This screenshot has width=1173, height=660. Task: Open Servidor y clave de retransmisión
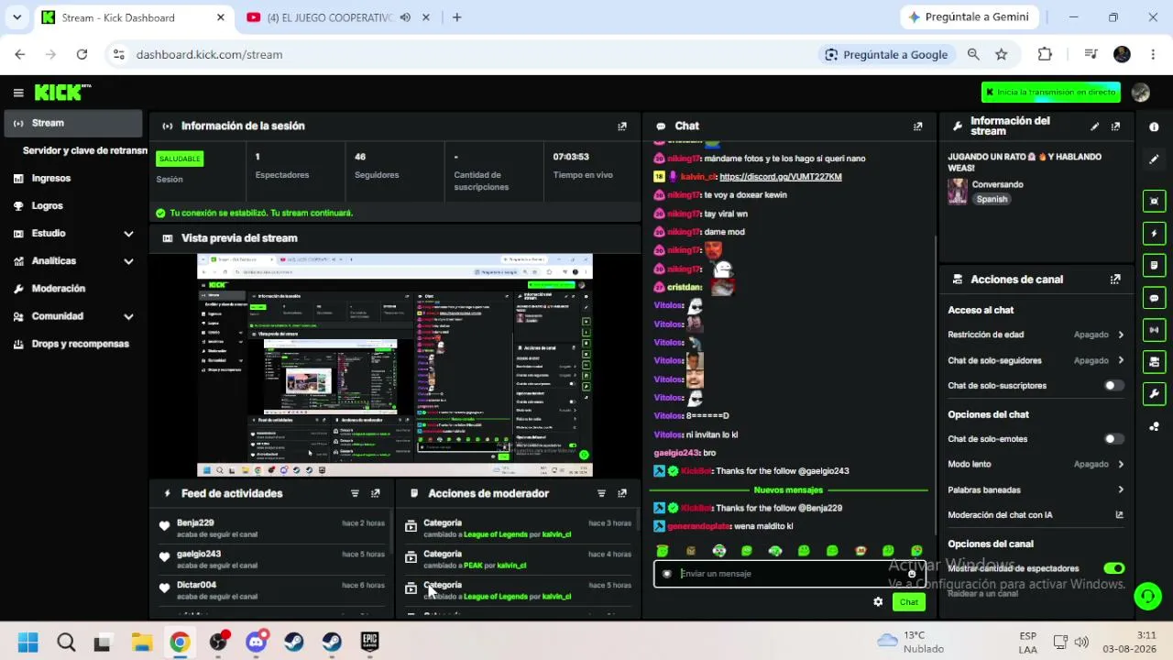click(x=84, y=150)
